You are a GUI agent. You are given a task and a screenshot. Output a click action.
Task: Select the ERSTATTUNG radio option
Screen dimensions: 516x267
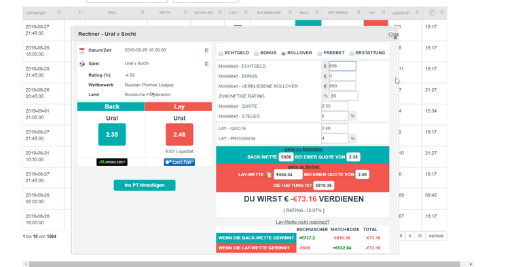click(x=352, y=54)
